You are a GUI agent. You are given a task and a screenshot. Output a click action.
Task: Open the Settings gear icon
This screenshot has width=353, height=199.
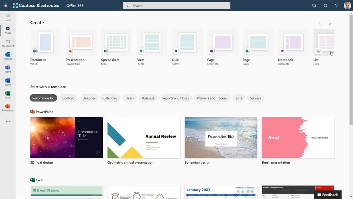point(325,6)
